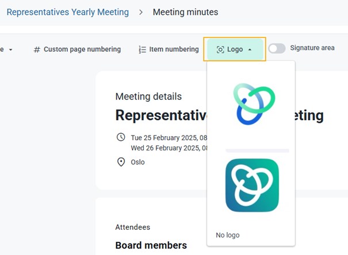The width and height of the screenshot is (348, 255).
Task: Click the Signature area label
Action: coord(312,48)
